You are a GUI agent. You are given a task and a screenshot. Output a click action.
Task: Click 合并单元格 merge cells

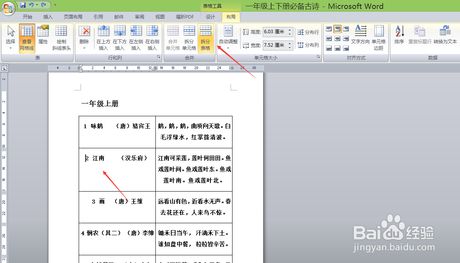[x=173, y=38]
